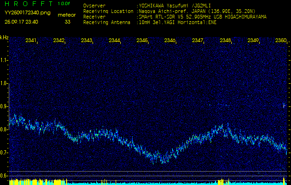Click the HROFFT title text
291x185 pixels.
pos(28,4)
